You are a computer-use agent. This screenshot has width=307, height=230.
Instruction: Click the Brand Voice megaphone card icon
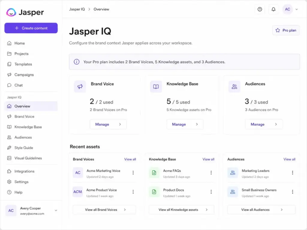[80, 87]
